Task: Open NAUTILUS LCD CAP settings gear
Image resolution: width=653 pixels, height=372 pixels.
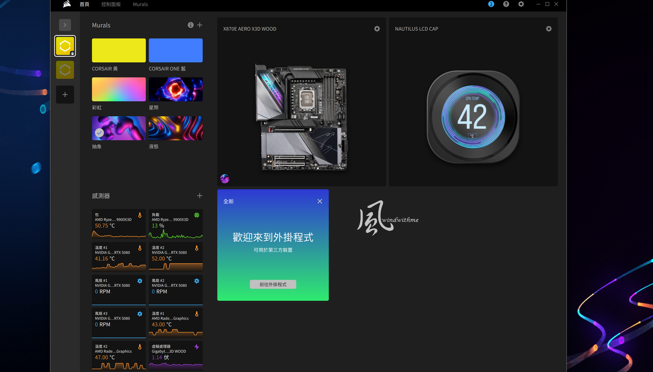Action: click(549, 29)
